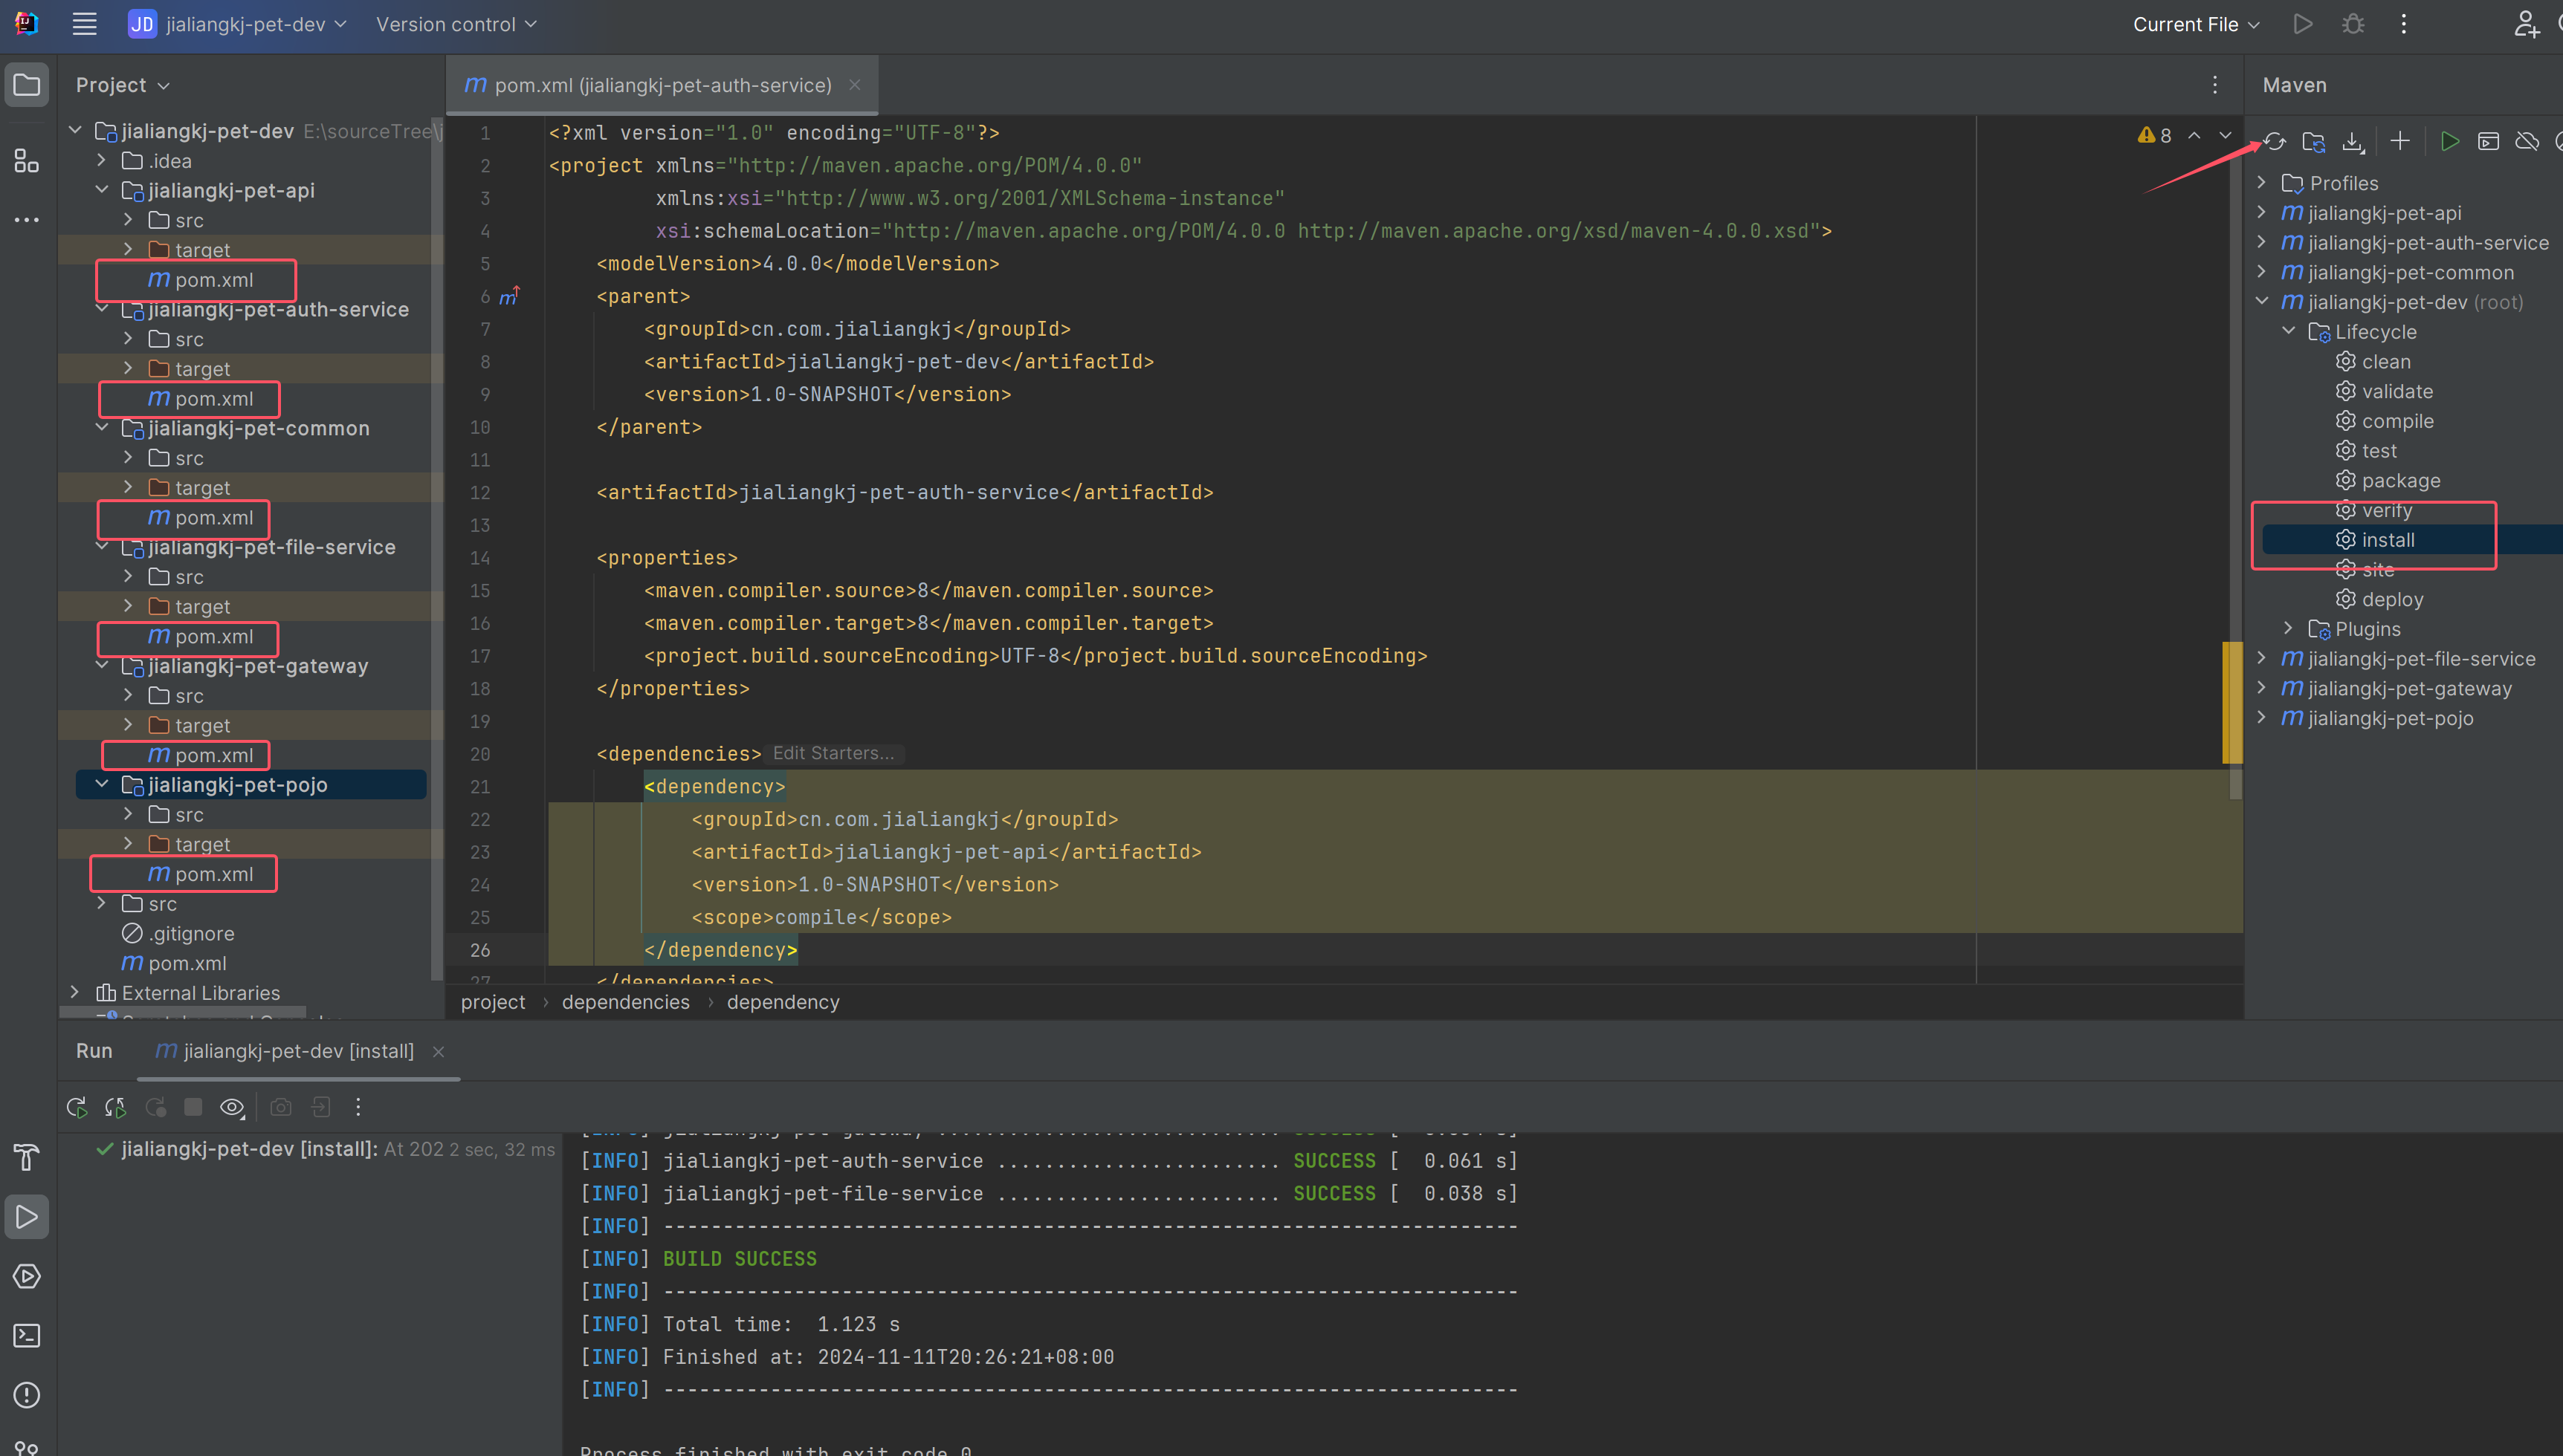Viewport: 2563px width, 1456px height.
Task: Show more tool windows ellipsis in the left sidebar
Action: pos(27,219)
